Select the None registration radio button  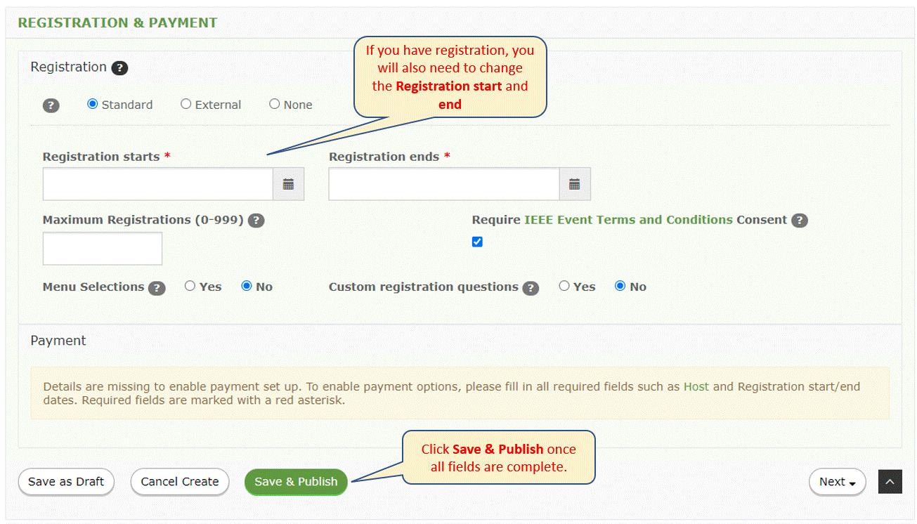pyautogui.click(x=274, y=104)
